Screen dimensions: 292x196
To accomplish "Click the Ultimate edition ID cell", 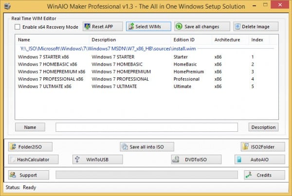I will [x=182, y=87].
